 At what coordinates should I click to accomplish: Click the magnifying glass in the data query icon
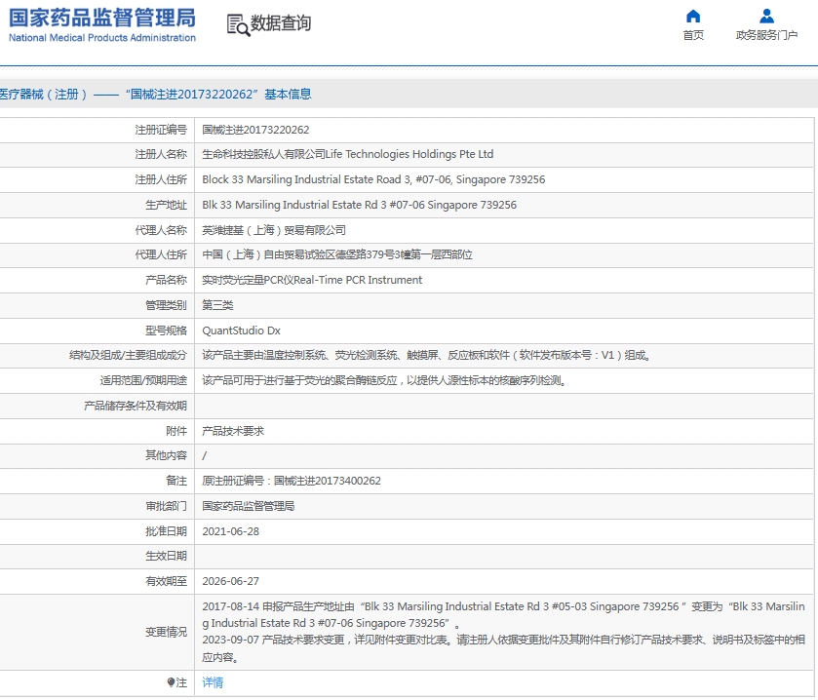242,27
